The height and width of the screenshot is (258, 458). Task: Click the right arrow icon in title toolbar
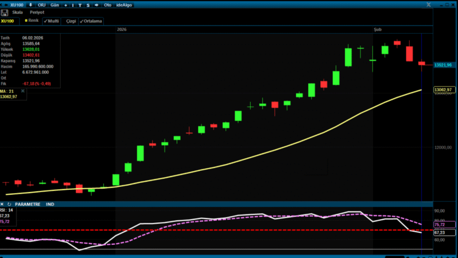[x=96, y=5]
